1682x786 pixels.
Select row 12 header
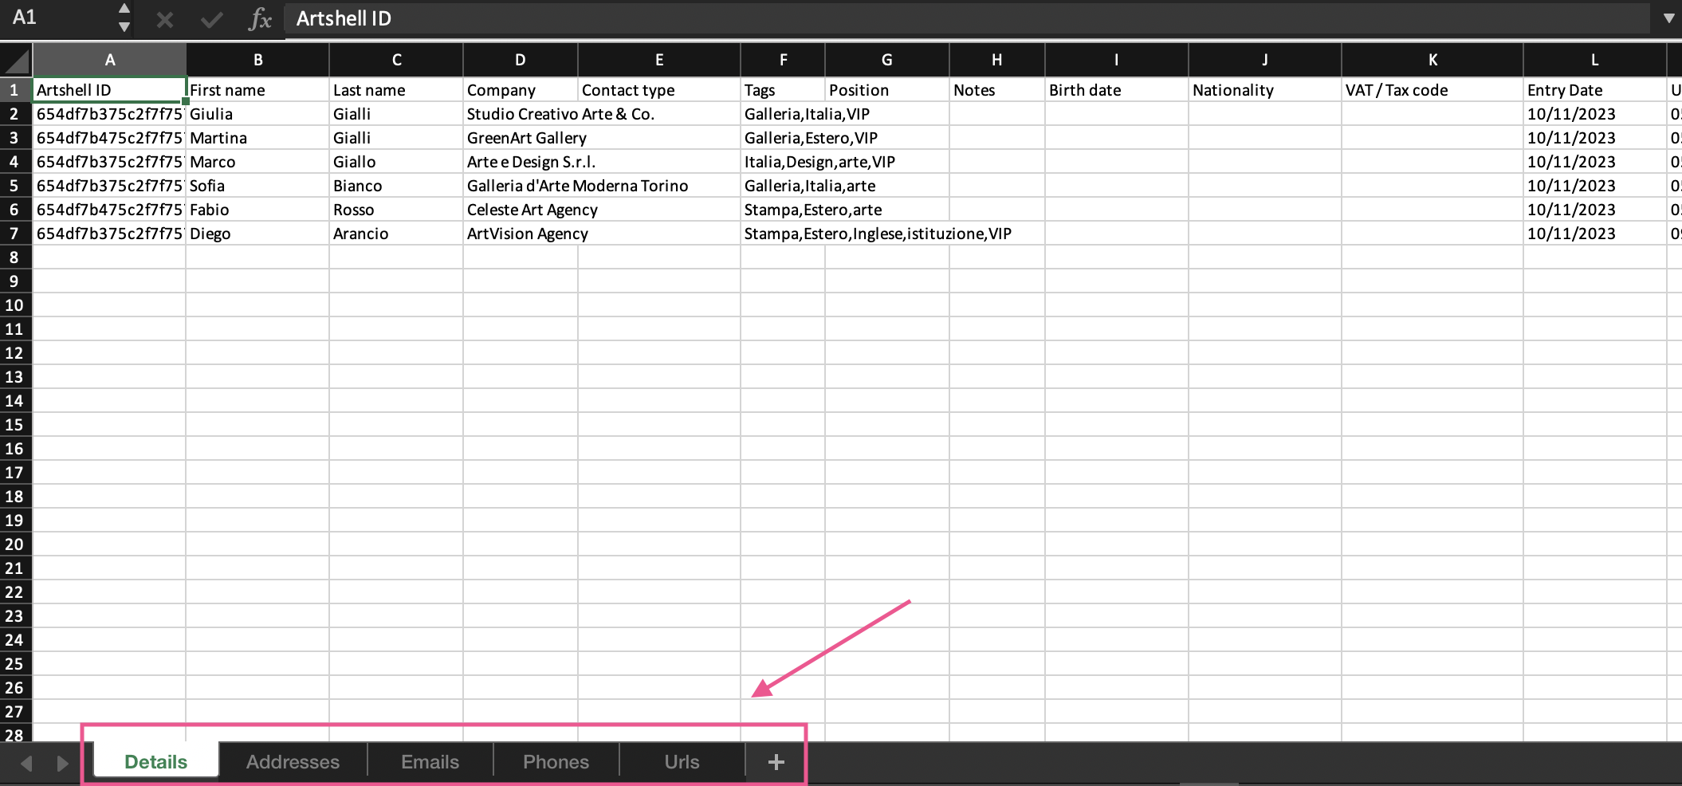pos(14,353)
